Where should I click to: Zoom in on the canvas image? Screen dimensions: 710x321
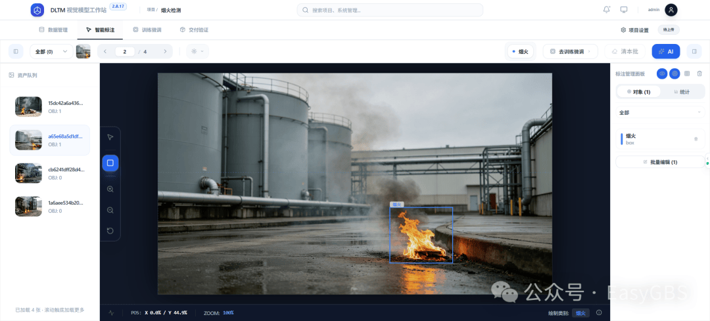click(x=110, y=189)
